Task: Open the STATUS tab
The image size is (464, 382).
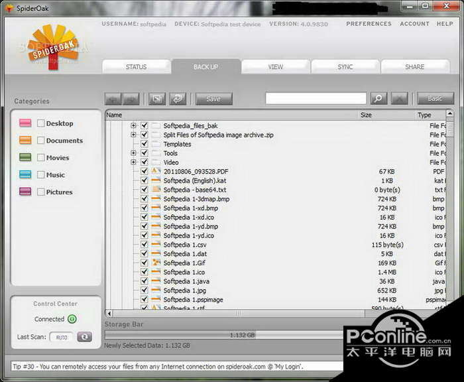Action: (x=137, y=66)
